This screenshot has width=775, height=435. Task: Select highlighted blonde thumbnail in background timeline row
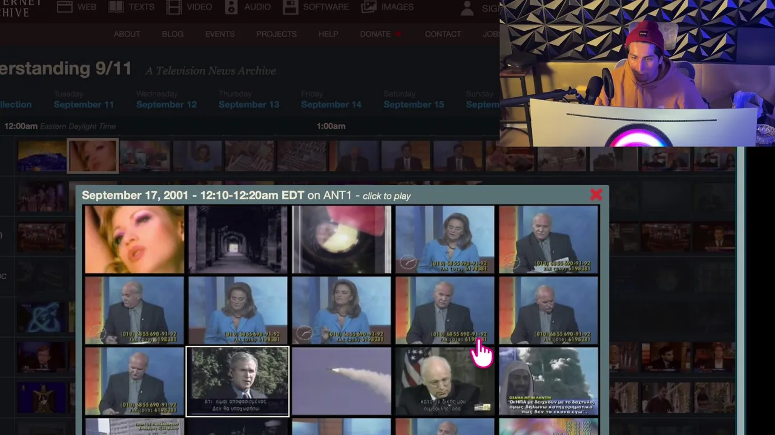point(93,156)
